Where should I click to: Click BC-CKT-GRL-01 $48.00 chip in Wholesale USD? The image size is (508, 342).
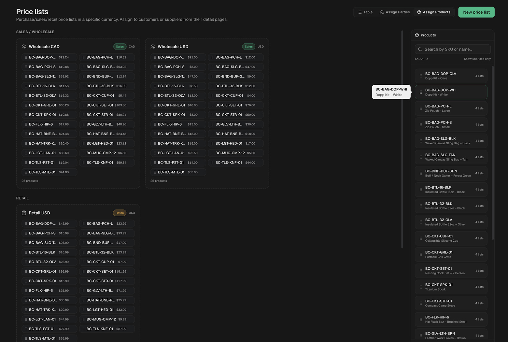pos(178,105)
